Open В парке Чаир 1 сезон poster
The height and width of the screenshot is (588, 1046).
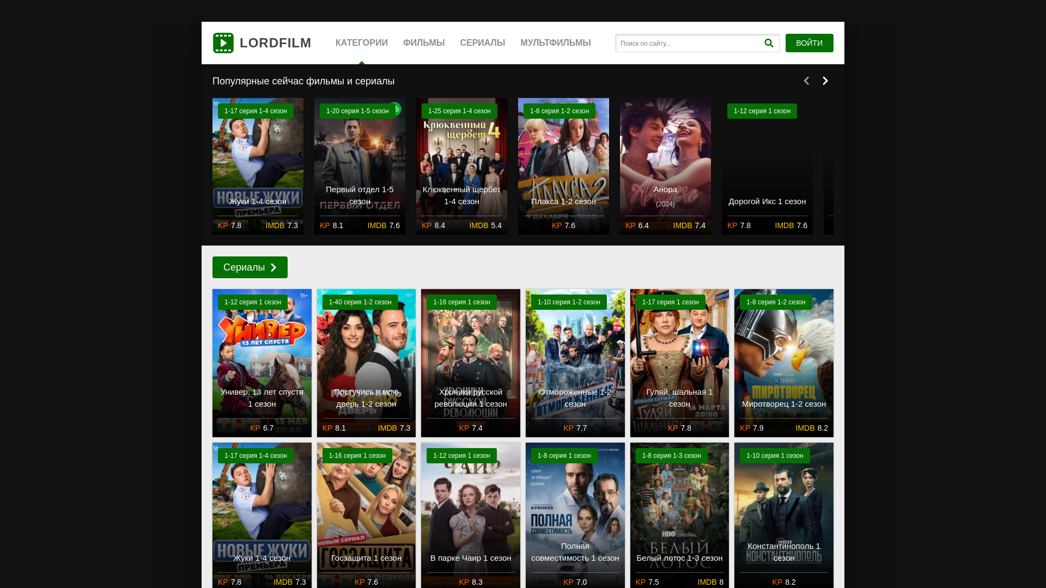click(471, 515)
